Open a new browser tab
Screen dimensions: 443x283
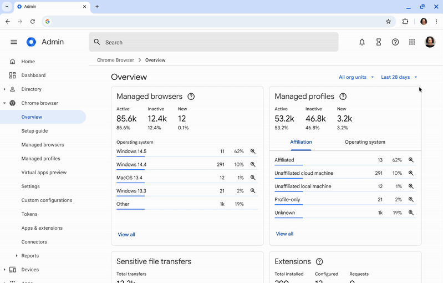pyautogui.click(x=97, y=7)
